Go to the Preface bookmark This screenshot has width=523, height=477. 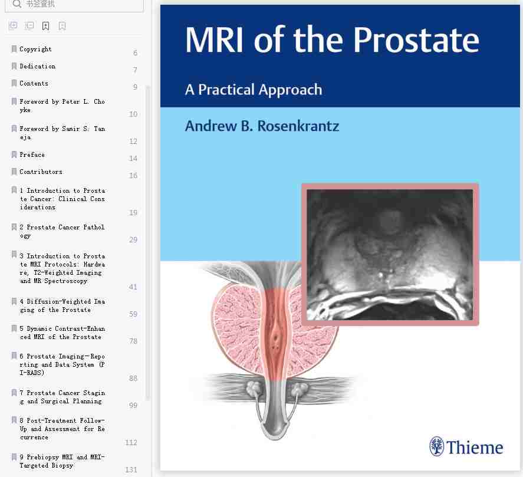click(x=32, y=154)
